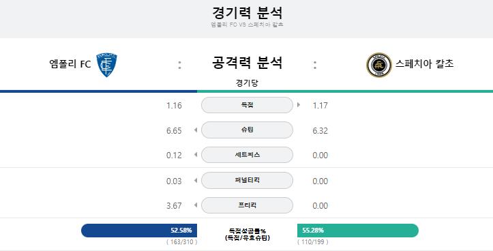
Task: Select the 프리킥 stat button
Action: [247, 205]
